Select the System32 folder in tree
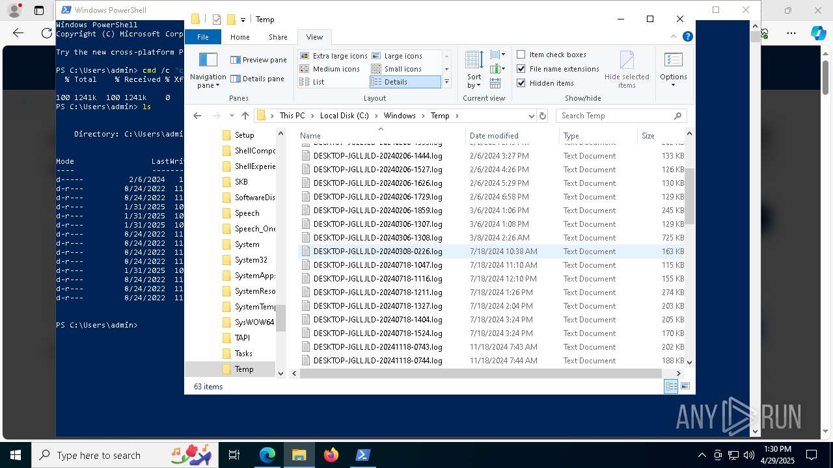This screenshot has height=468, width=833. [x=251, y=260]
